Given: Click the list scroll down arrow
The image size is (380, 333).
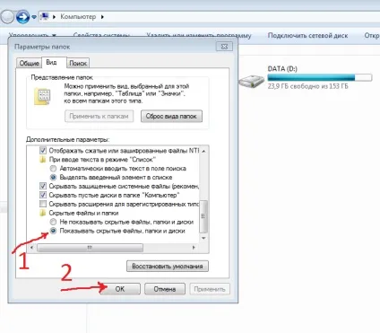Looking at the screenshot, I should point(203,238).
